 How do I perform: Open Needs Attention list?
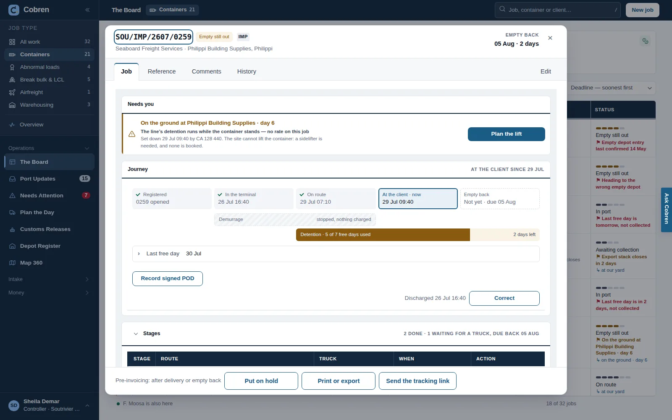pyautogui.click(x=49, y=195)
